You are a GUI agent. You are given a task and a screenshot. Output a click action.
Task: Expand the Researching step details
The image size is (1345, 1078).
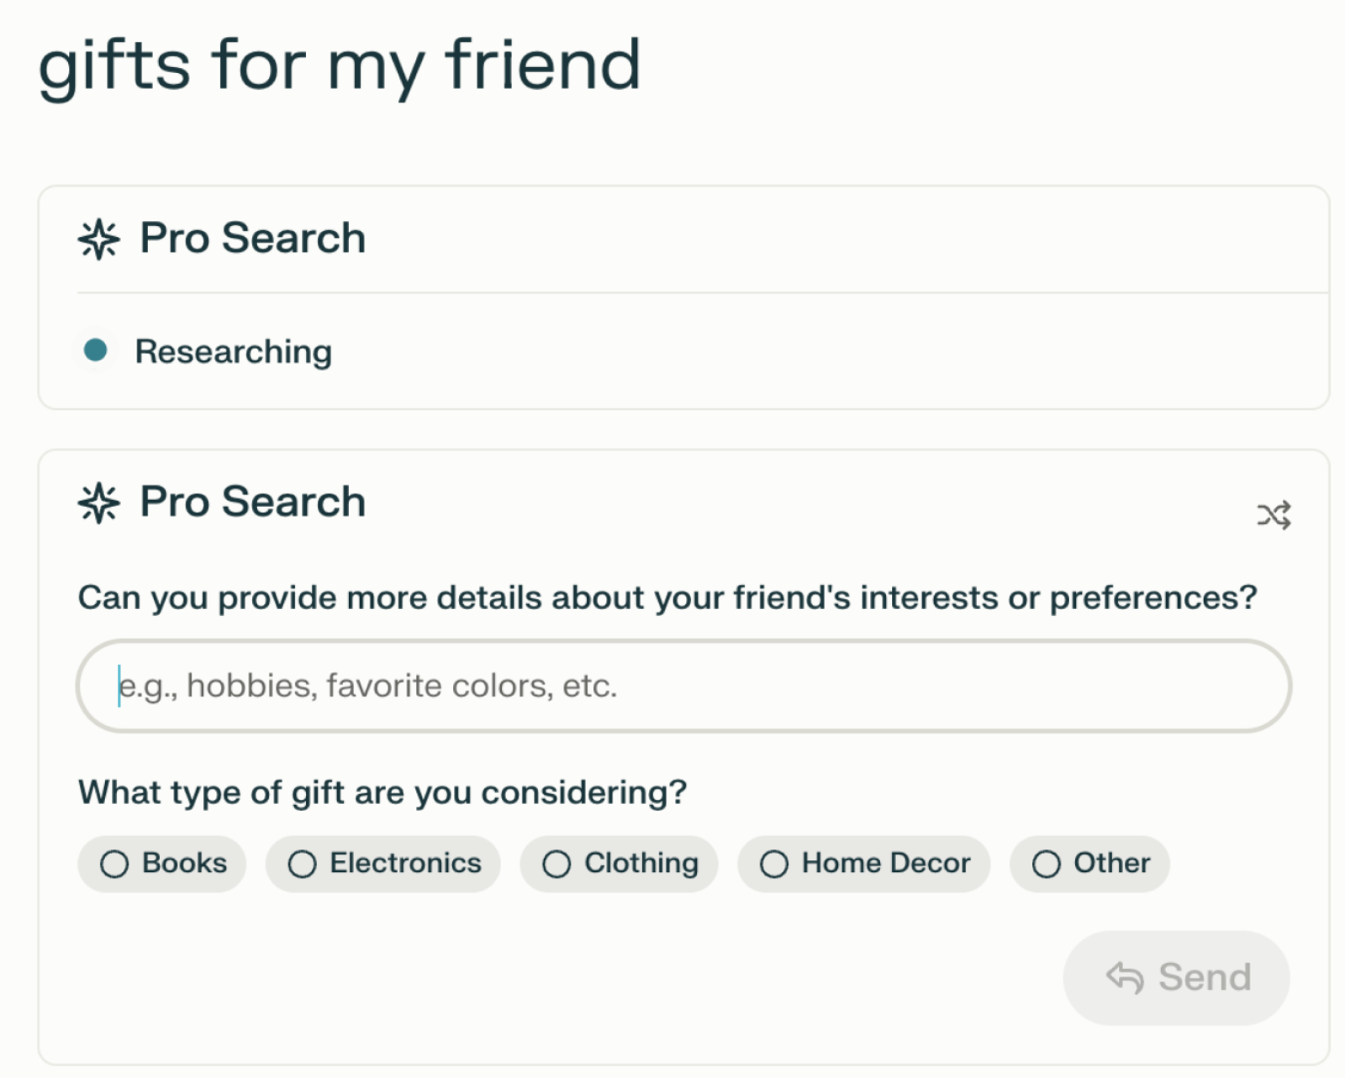coord(234,351)
